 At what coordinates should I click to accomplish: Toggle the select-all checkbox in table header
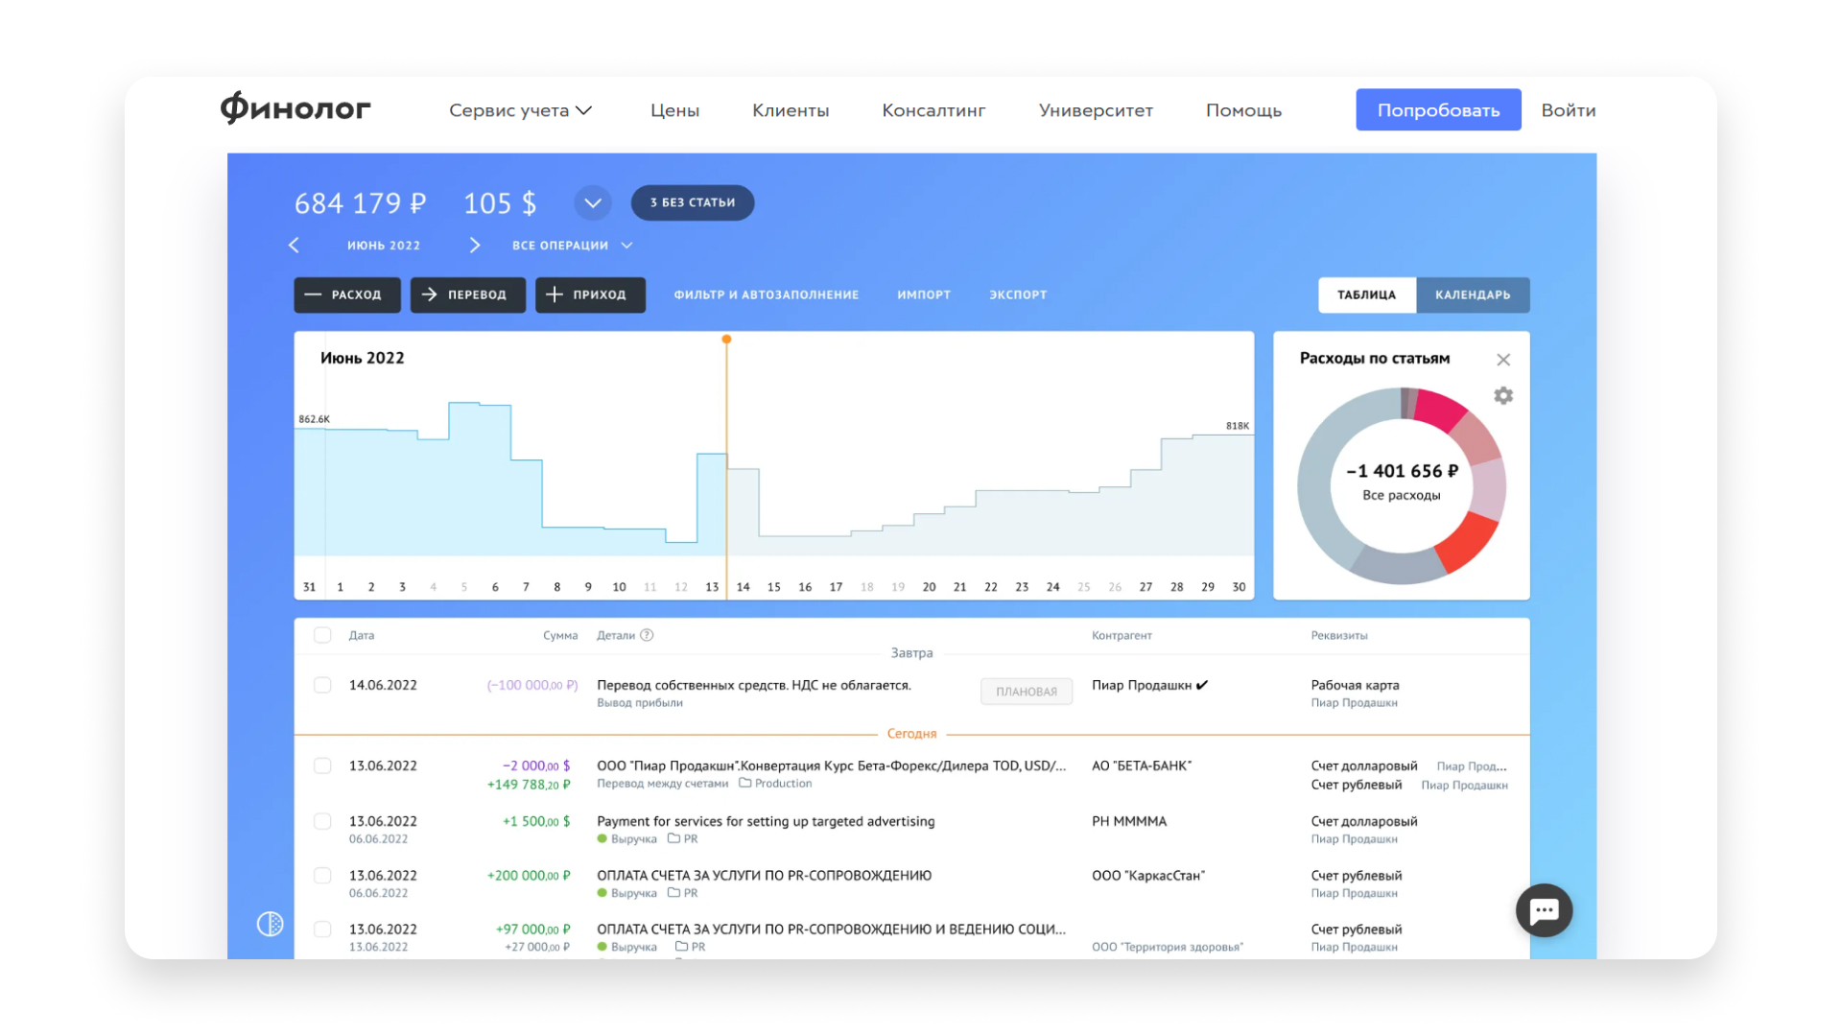point(322,635)
